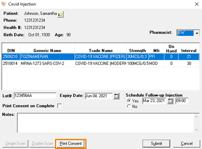Image resolution: width=202 pixels, height=149 pixels.
Task: Click the Print Consent button
Action: [71, 143]
